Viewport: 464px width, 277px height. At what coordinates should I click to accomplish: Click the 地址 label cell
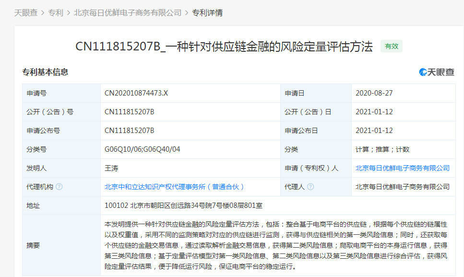(61, 205)
